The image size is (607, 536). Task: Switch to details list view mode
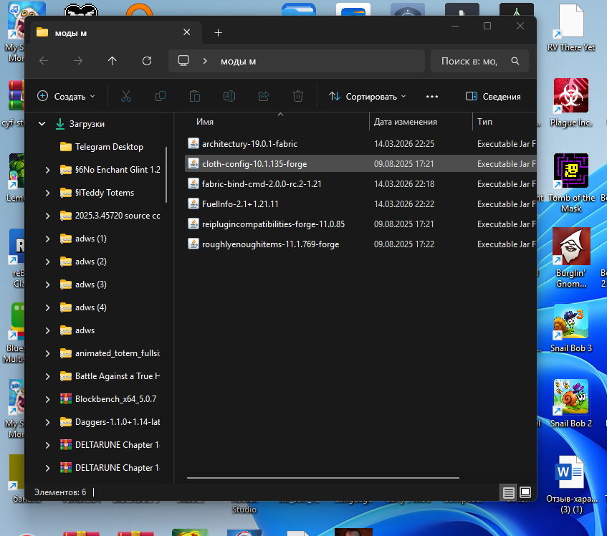pyautogui.click(x=508, y=492)
